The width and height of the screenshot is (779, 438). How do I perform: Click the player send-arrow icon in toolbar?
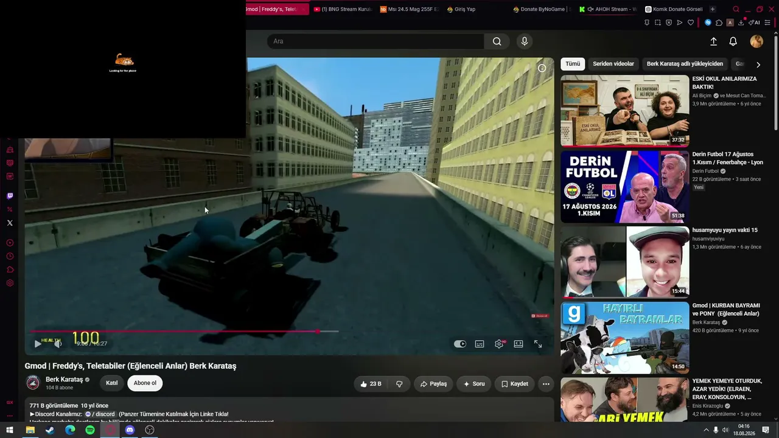coord(680,23)
